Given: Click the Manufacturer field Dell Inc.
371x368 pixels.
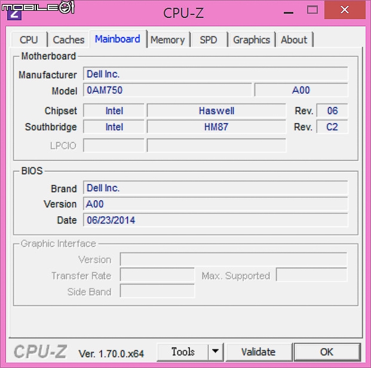Looking at the screenshot, I should [215, 74].
